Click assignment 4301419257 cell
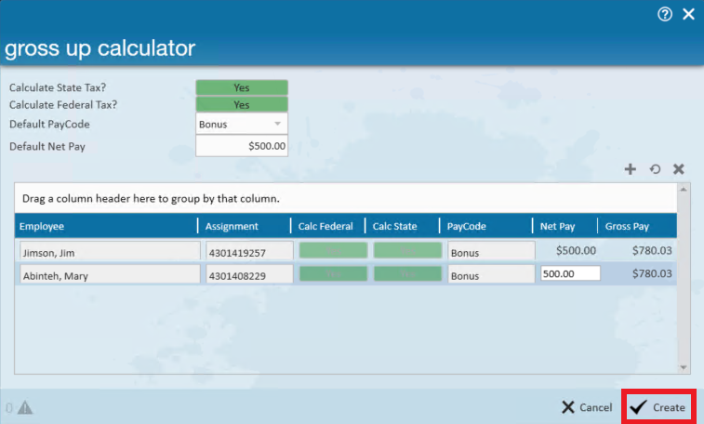This screenshot has width=704, height=424. click(249, 252)
